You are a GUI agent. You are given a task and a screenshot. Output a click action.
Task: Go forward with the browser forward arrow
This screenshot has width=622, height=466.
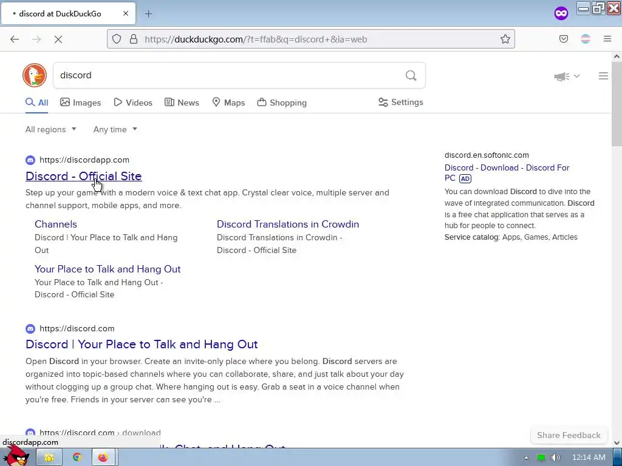coord(36,39)
